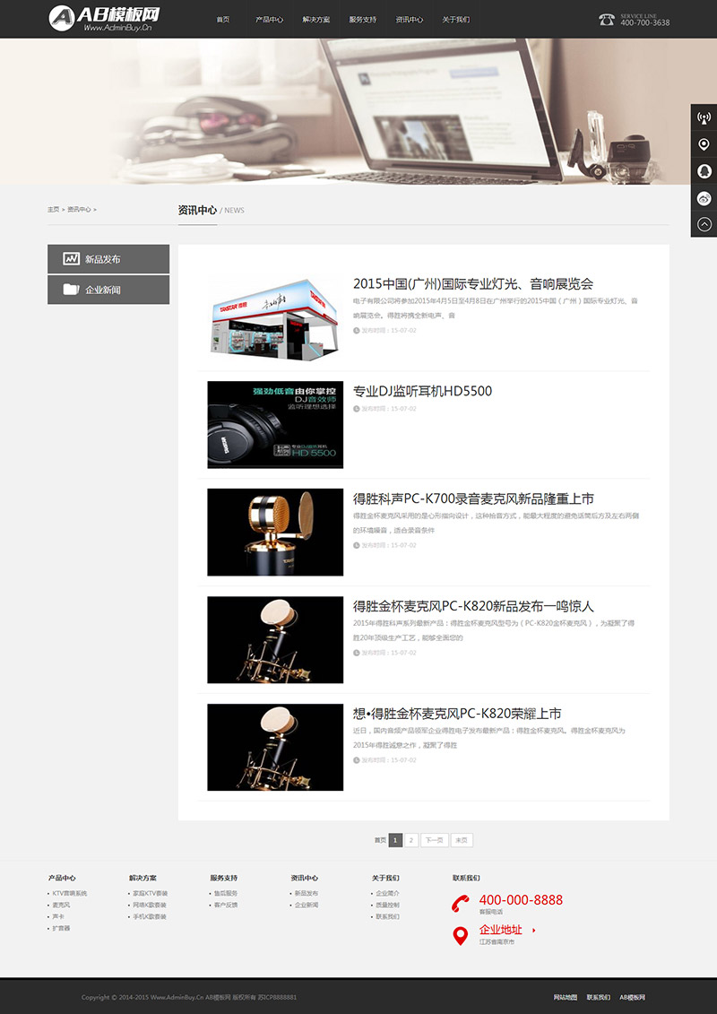Open the location pin icon in right sidebar
The height and width of the screenshot is (1014, 717).
tap(704, 143)
